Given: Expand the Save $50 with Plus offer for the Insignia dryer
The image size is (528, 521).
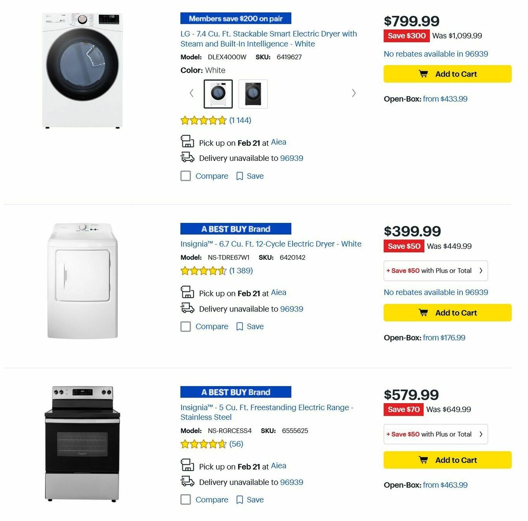Looking at the screenshot, I should click(x=435, y=270).
